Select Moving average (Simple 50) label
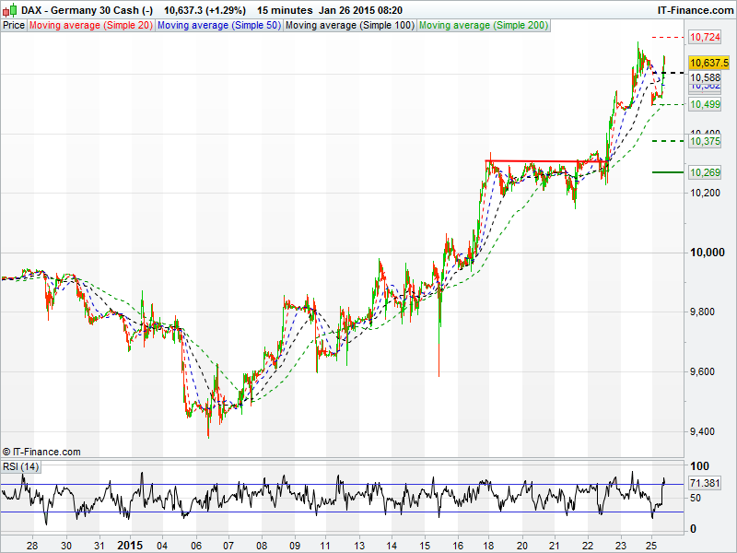Viewport: 737px width, 553px height. [218, 25]
